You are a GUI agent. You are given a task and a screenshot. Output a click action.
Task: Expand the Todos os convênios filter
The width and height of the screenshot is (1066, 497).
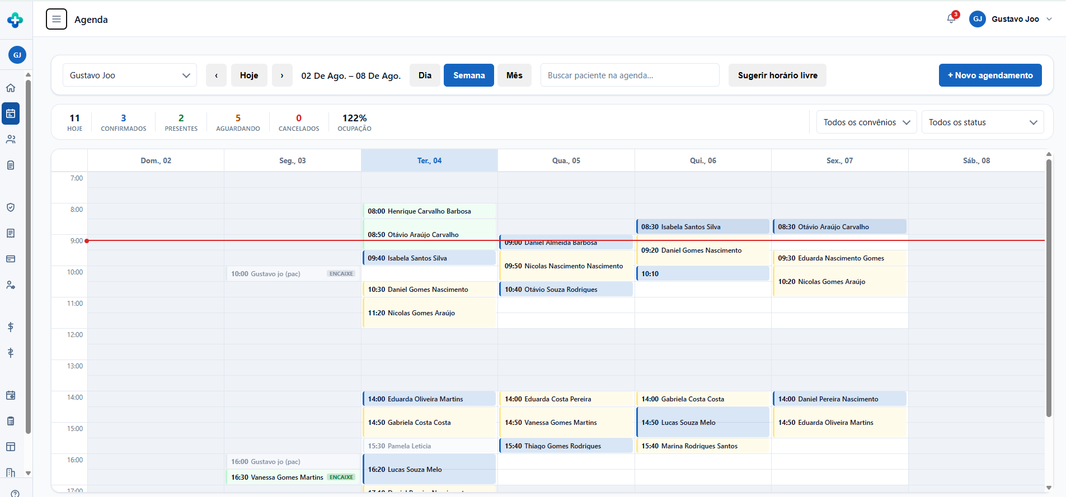pos(867,122)
